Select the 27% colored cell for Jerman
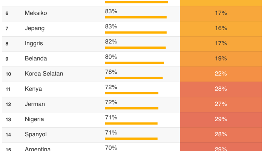The width and height of the screenshot is (264, 151). (221, 104)
